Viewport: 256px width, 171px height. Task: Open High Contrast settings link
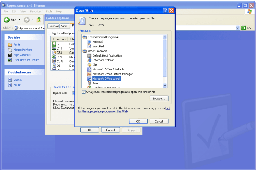coord(22,55)
